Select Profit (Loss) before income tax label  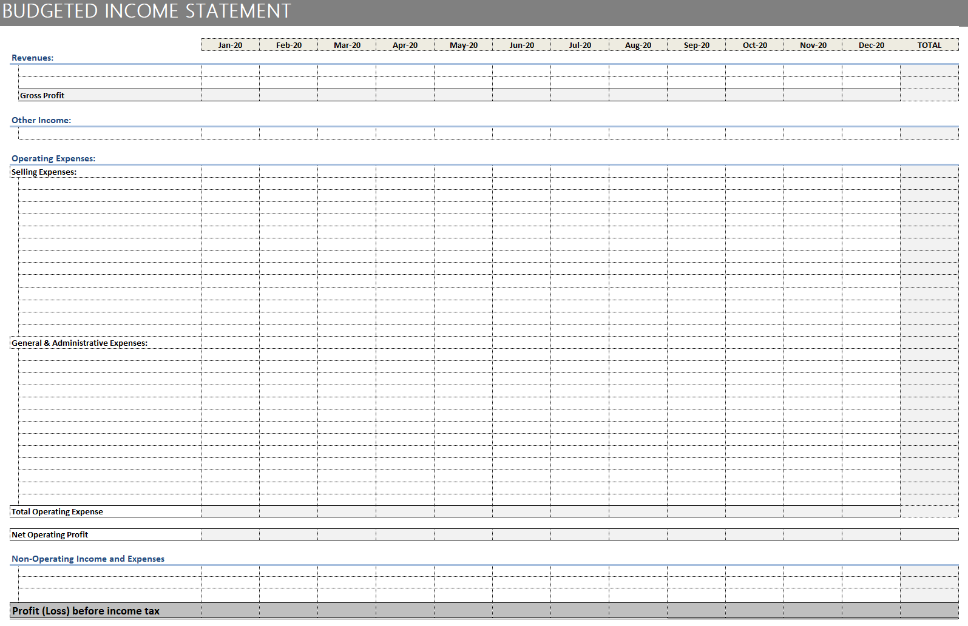tap(86, 611)
